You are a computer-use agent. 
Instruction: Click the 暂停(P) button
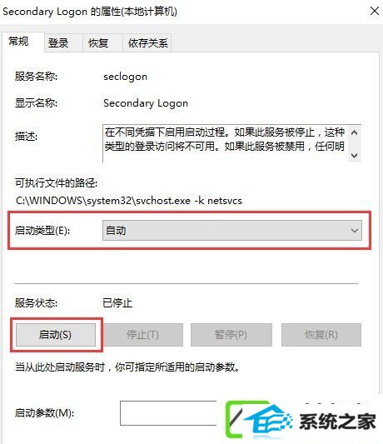point(231,335)
